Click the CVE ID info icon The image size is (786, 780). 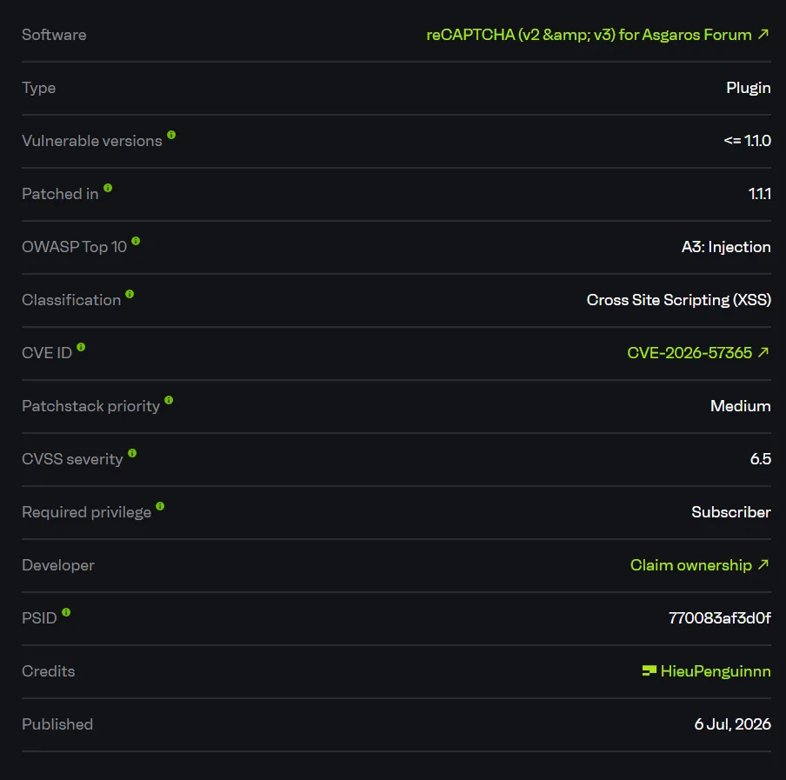(x=81, y=347)
